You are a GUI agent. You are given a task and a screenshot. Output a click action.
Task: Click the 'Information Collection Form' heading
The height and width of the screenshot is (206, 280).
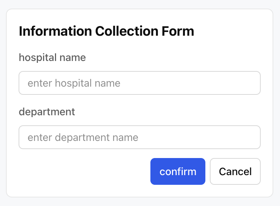(x=107, y=31)
